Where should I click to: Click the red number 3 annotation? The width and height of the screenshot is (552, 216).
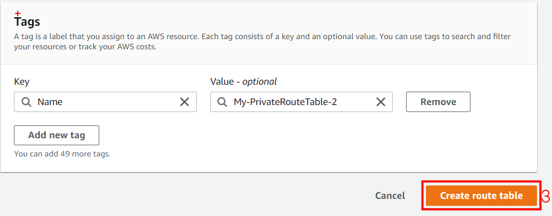pos(546,196)
